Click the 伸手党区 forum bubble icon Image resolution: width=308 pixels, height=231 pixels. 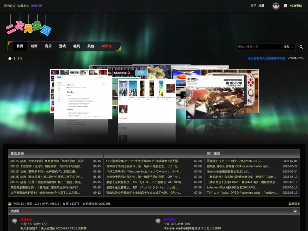[x=158, y=221]
